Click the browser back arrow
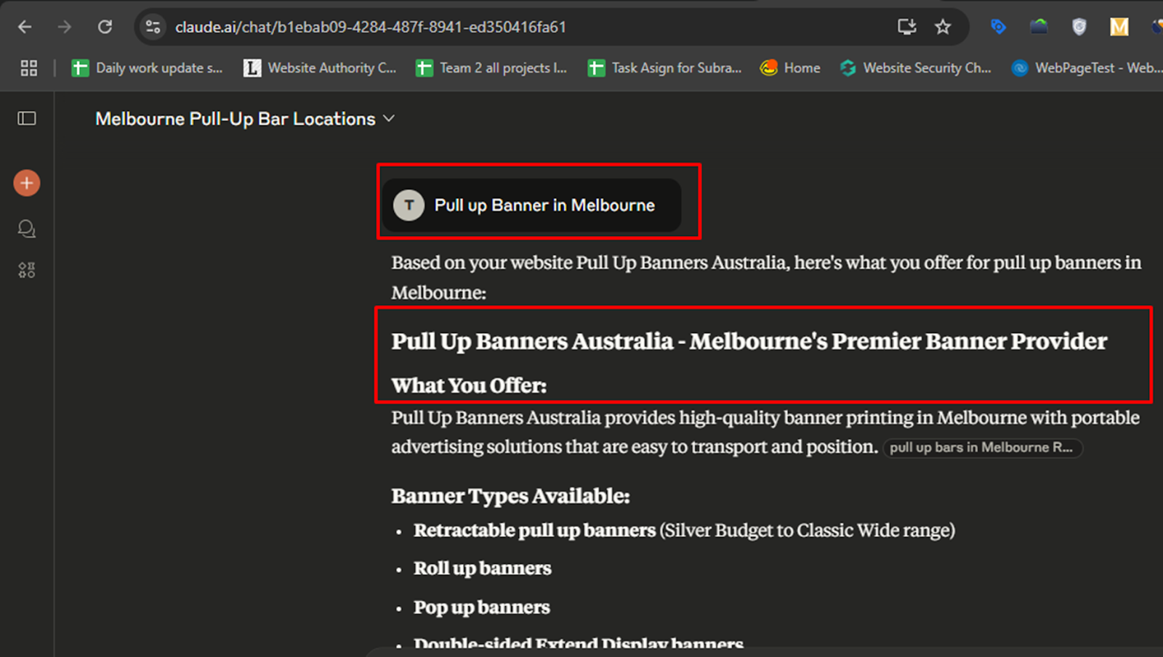 coord(25,27)
